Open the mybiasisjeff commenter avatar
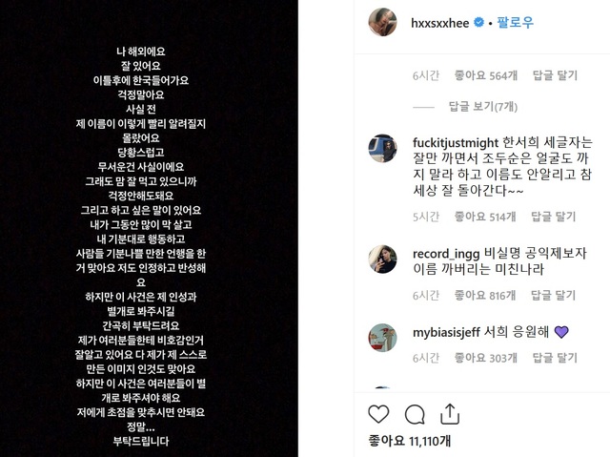 point(383,338)
